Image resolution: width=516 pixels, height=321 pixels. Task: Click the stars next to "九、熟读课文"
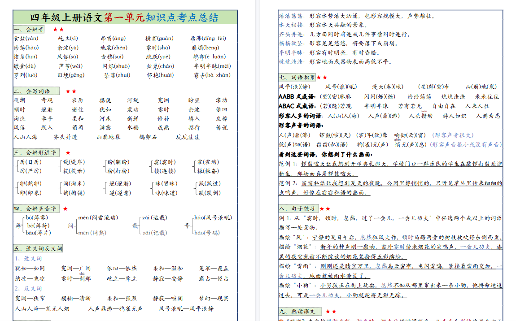[331, 311]
